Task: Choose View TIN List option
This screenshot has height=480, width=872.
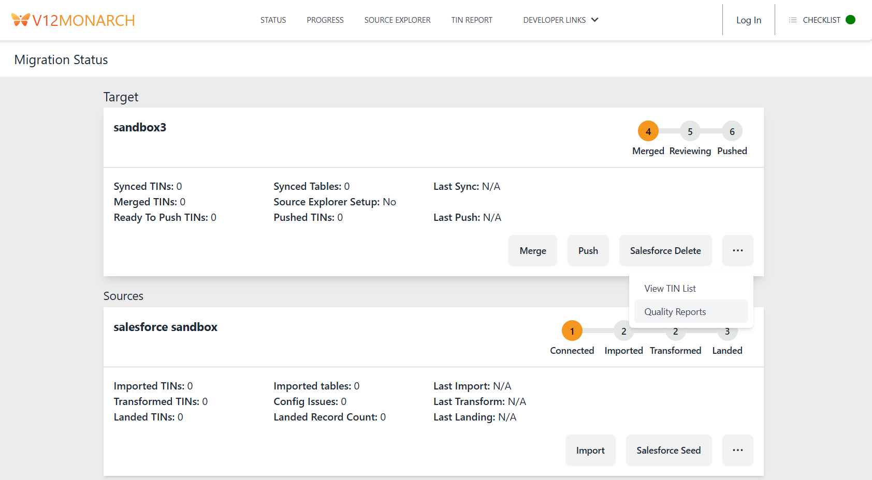Action: [x=670, y=288]
